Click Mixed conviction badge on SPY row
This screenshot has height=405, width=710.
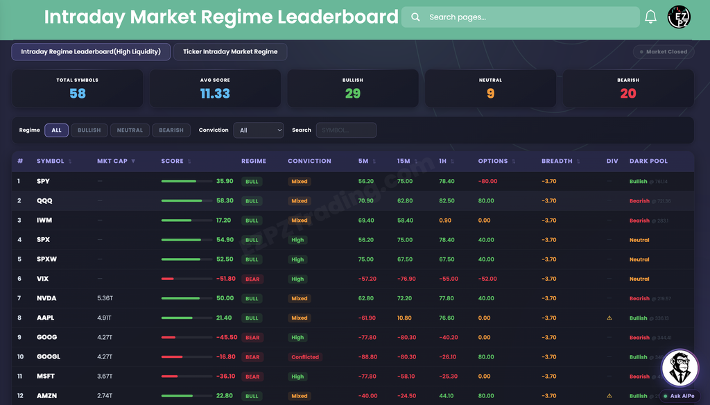pyautogui.click(x=300, y=181)
